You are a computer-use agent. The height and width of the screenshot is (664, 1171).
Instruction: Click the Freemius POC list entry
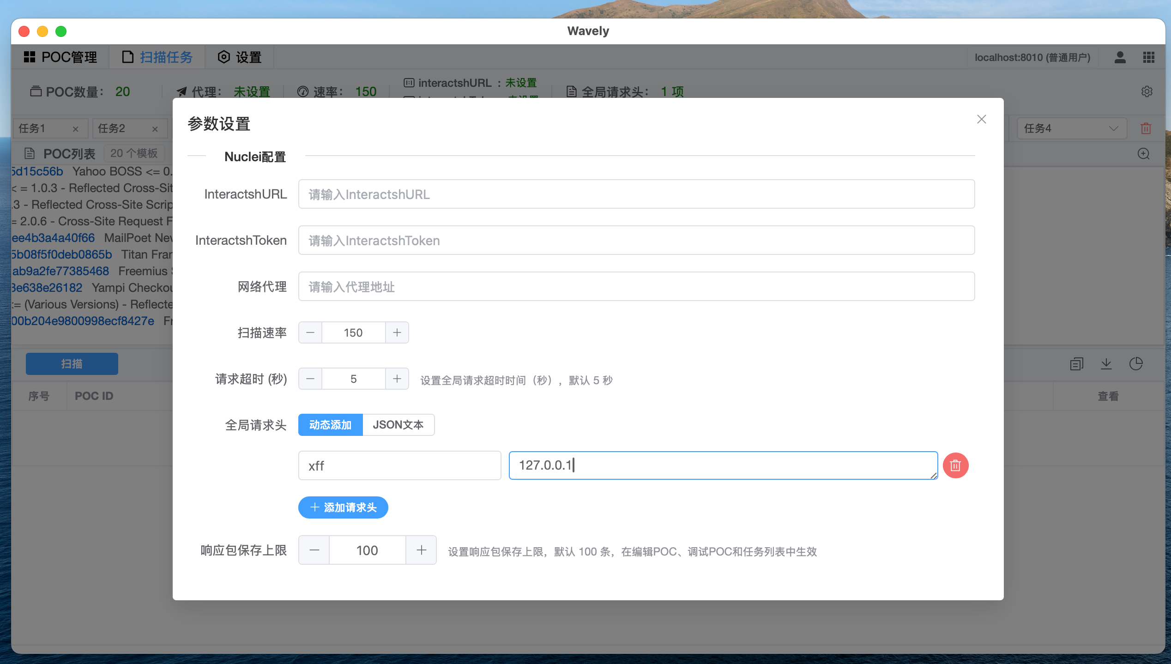coord(92,271)
